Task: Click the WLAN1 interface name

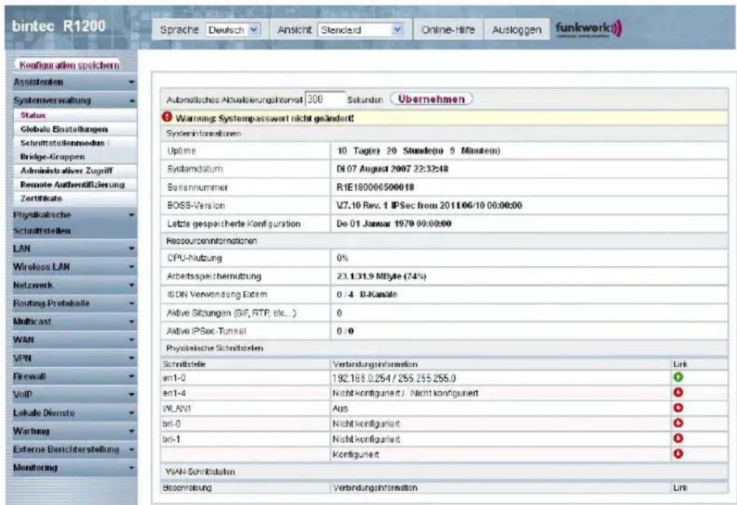Action: click(177, 409)
